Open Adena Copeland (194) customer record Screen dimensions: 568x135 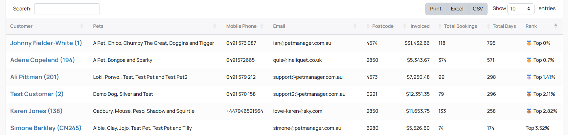click(42, 60)
